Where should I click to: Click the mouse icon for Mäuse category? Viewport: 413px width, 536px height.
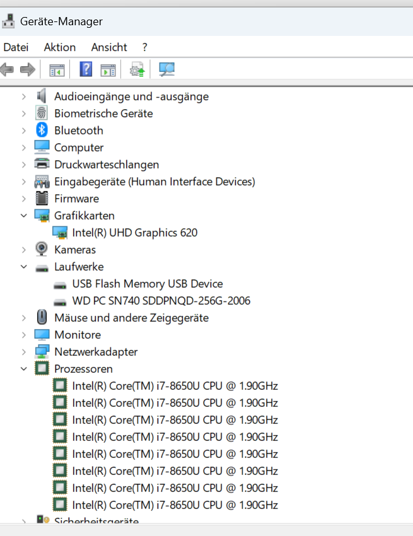click(42, 317)
